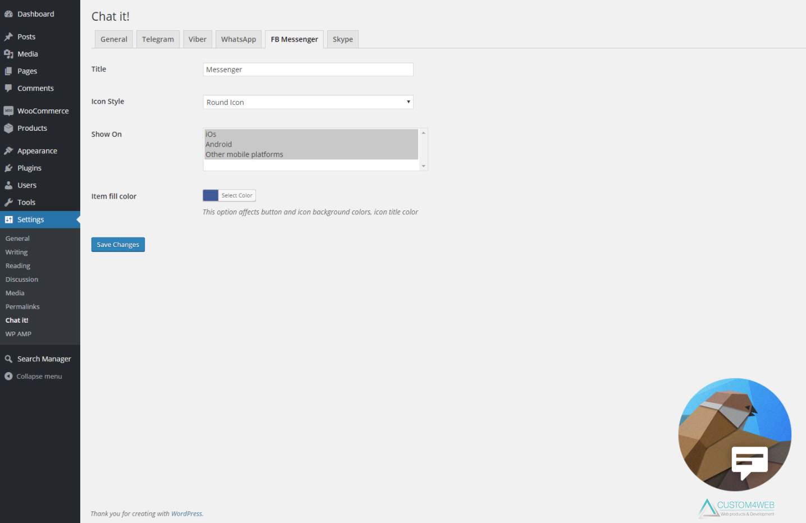Switch to the Telegram tab
Image resolution: width=806 pixels, height=523 pixels.
[158, 39]
